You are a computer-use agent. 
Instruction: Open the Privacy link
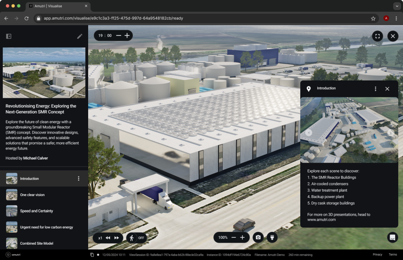(377, 255)
